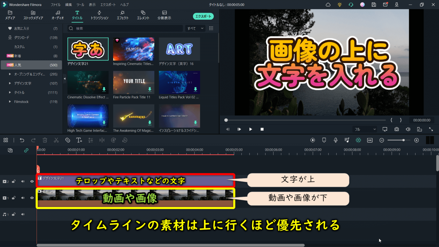Expand the オープニング＆エンディング category
The height and width of the screenshot is (247, 439).
[9, 74]
